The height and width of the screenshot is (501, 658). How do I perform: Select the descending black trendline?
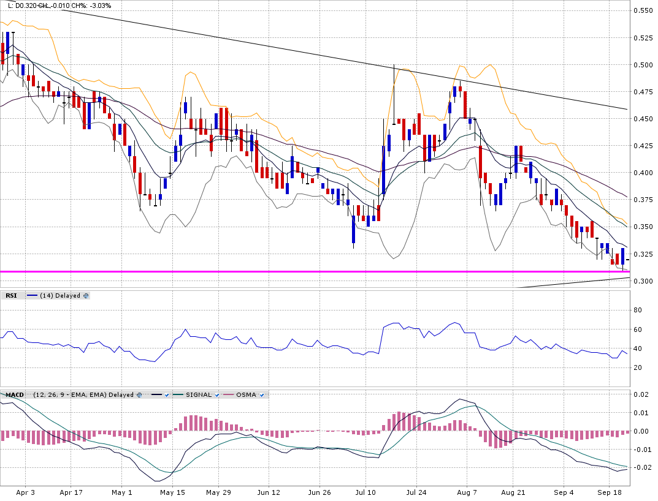pos(307,55)
